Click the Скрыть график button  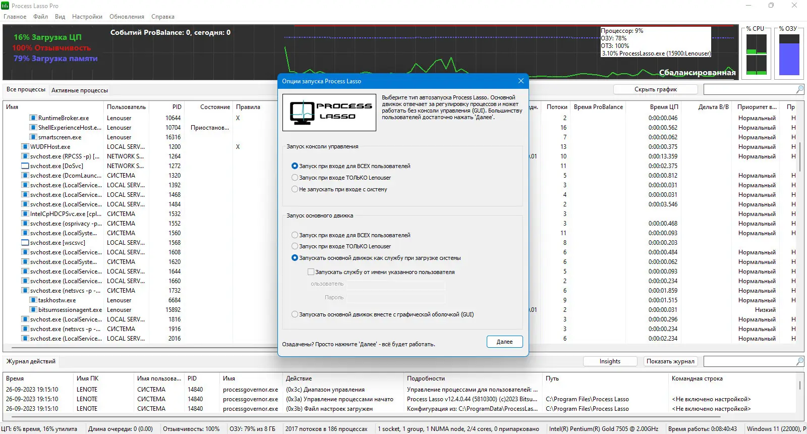pyautogui.click(x=656, y=89)
